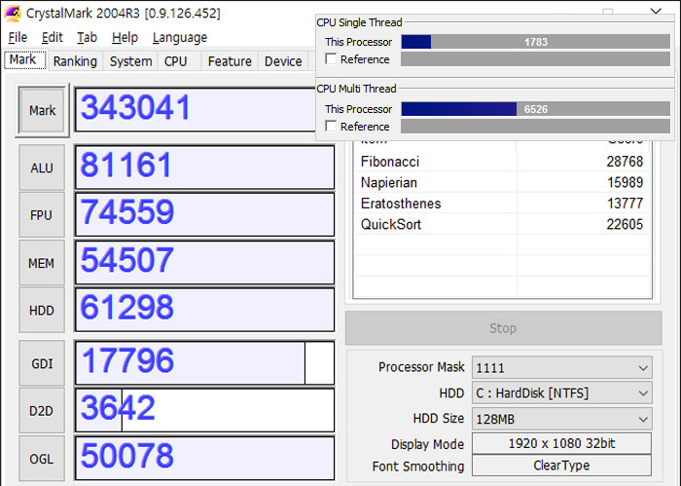The width and height of the screenshot is (681, 486).
Task: Switch to the CPU tab
Action: click(175, 61)
